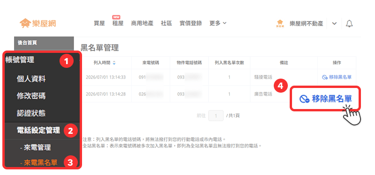Screen dimensions: 375x175
Task: Open 認證狀態 in the sidebar
Action: pyautogui.click(x=31, y=113)
